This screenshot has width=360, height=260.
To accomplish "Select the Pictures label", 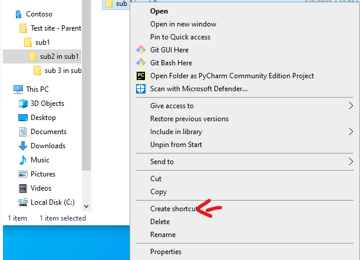I will [x=43, y=174].
